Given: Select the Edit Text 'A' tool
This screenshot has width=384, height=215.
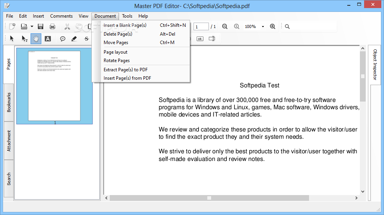Looking at the screenshot, I should [48, 39].
